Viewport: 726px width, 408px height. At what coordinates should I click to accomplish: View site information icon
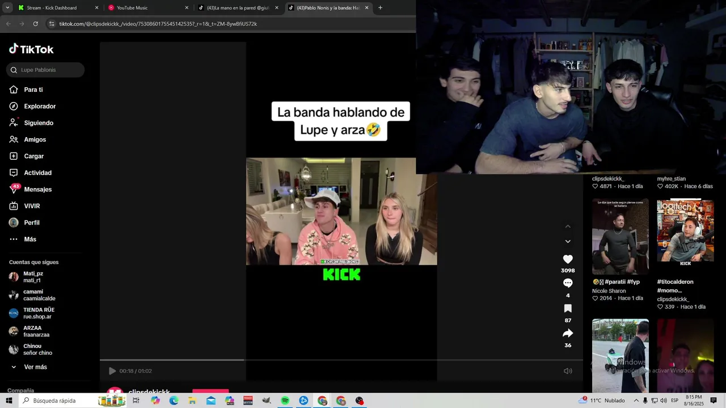tap(52, 24)
